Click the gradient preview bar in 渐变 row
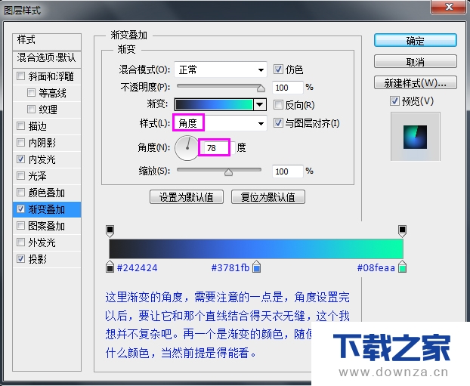The image size is (470, 386). pyautogui.click(x=214, y=104)
